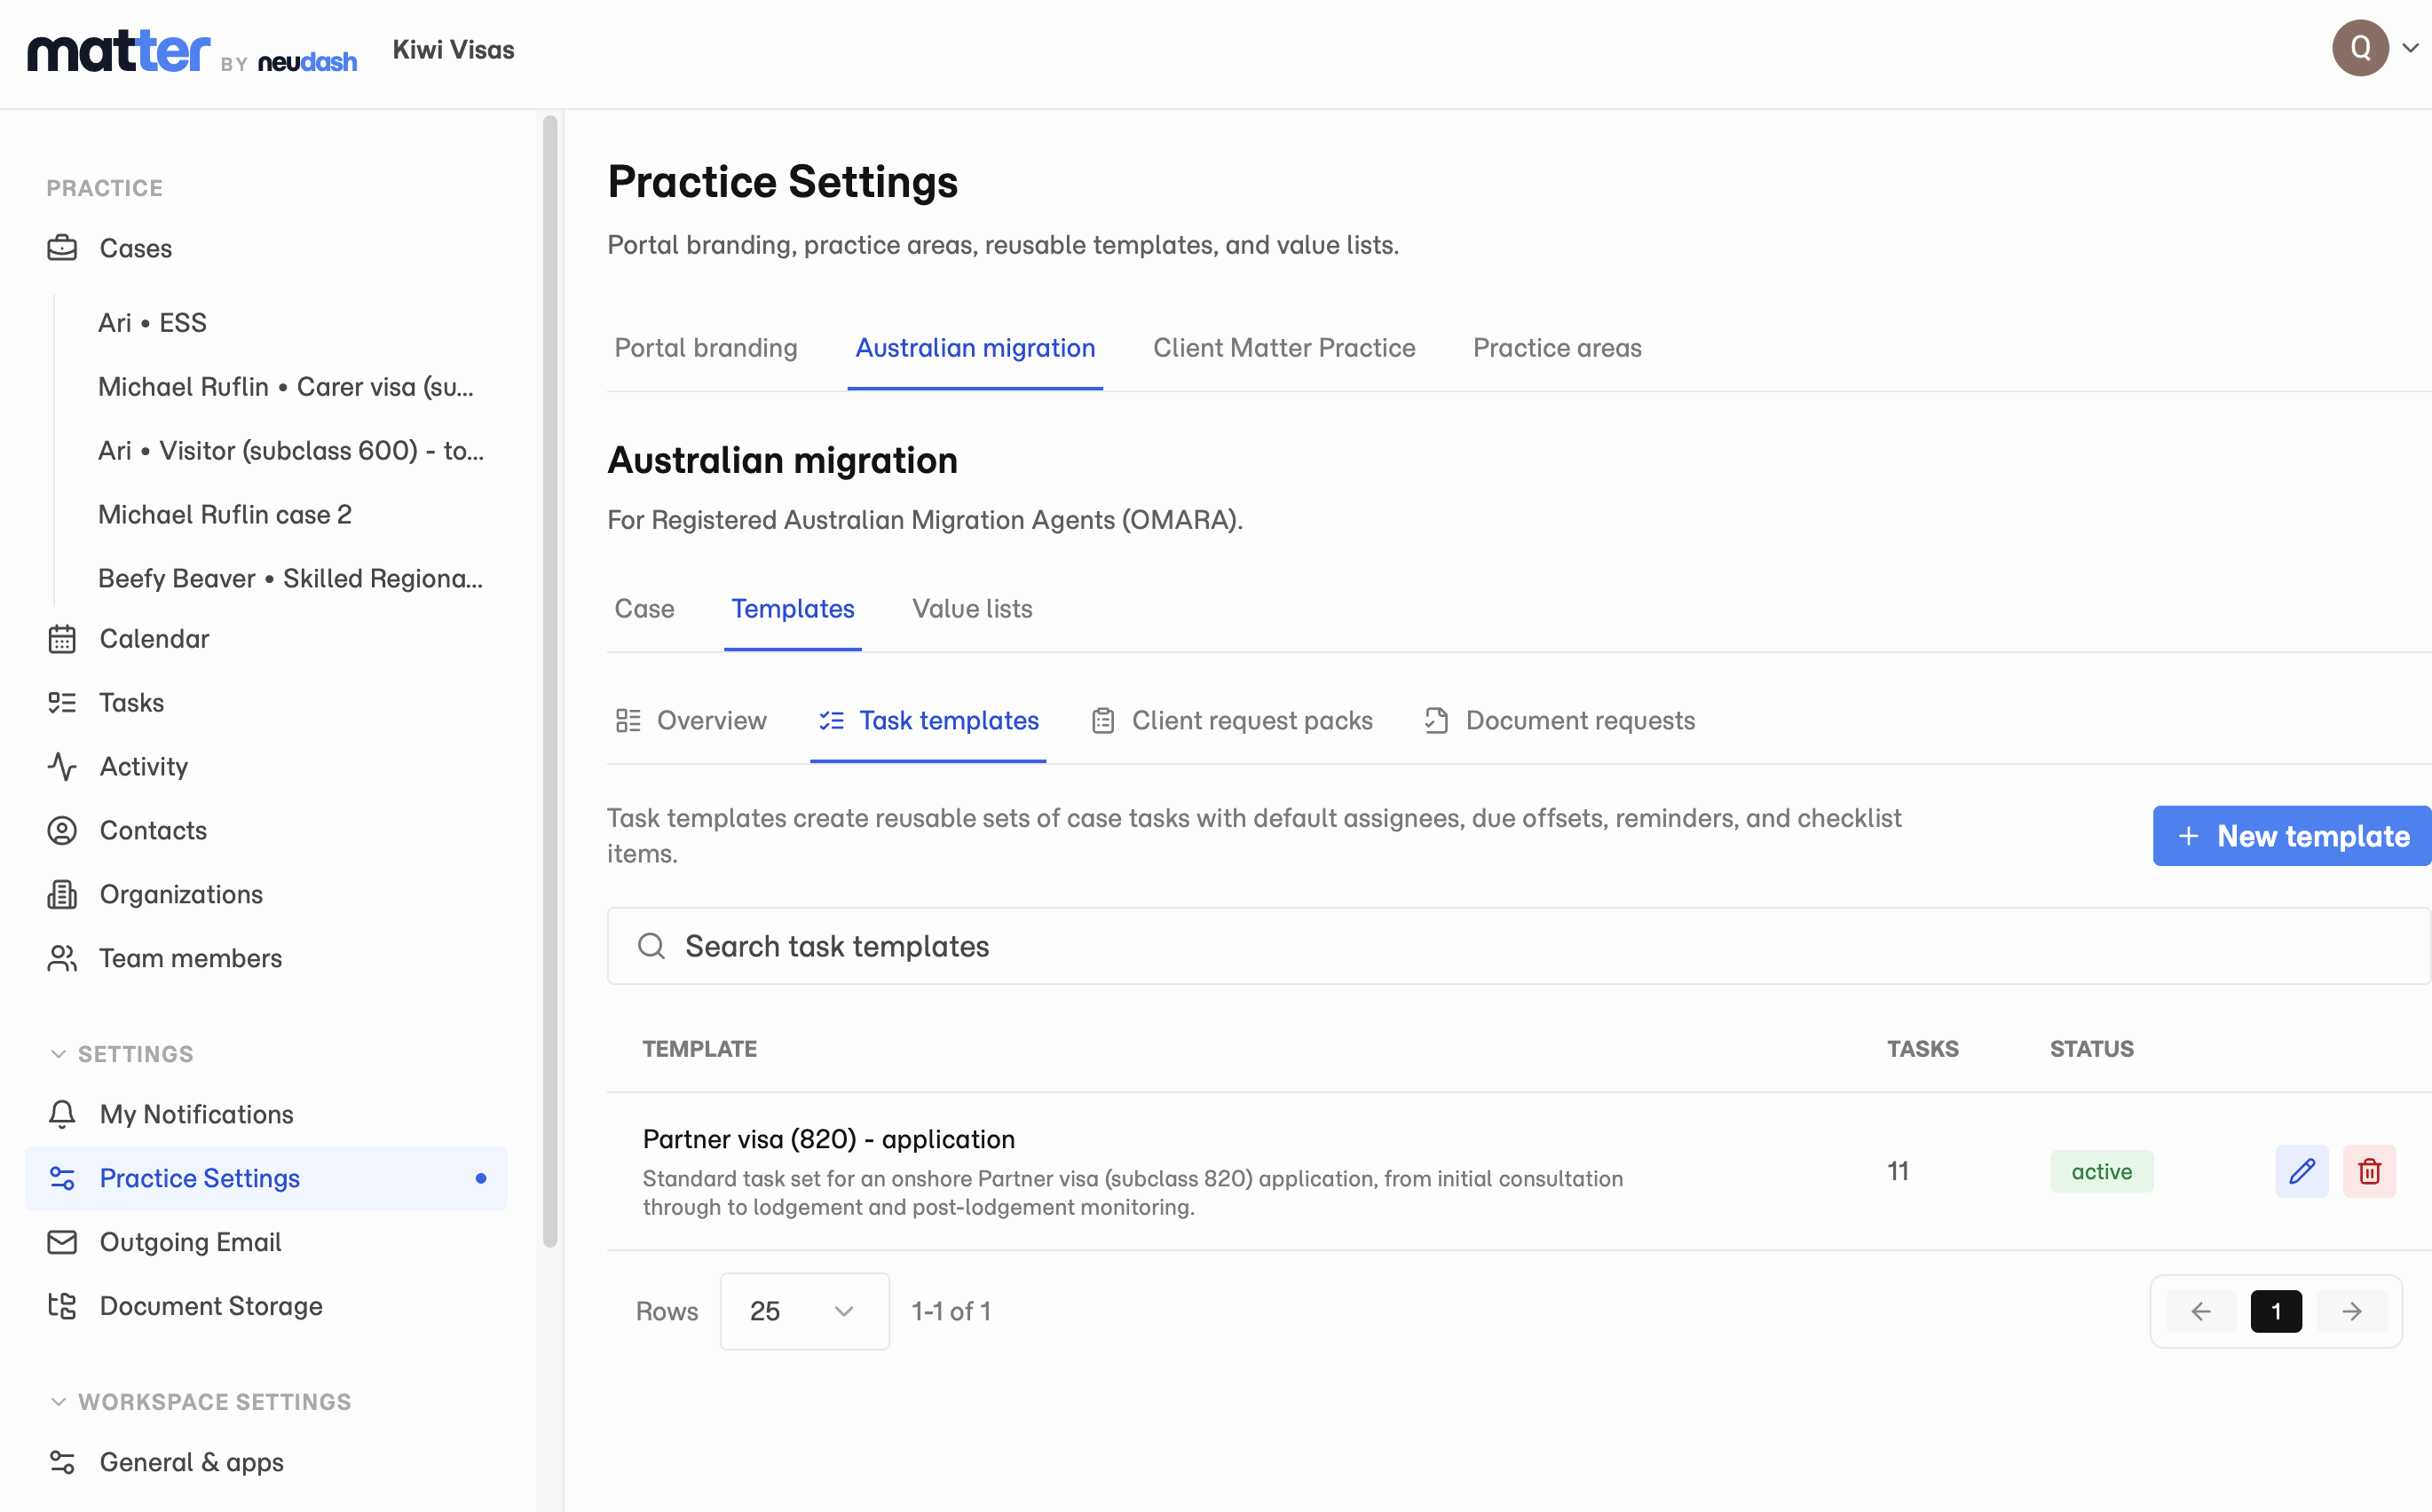
Task: Open the Outgoing Email label
Action: 190,1242
